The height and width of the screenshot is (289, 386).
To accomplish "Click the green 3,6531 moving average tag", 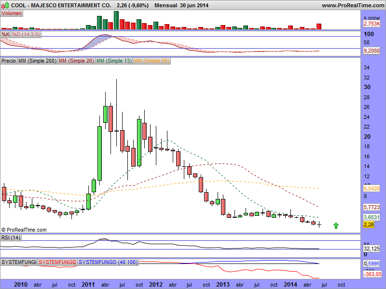I will pos(372,217).
